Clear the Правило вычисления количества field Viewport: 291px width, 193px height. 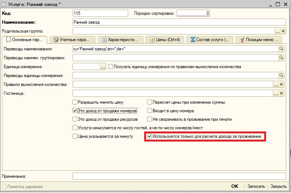click(x=281, y=84)
